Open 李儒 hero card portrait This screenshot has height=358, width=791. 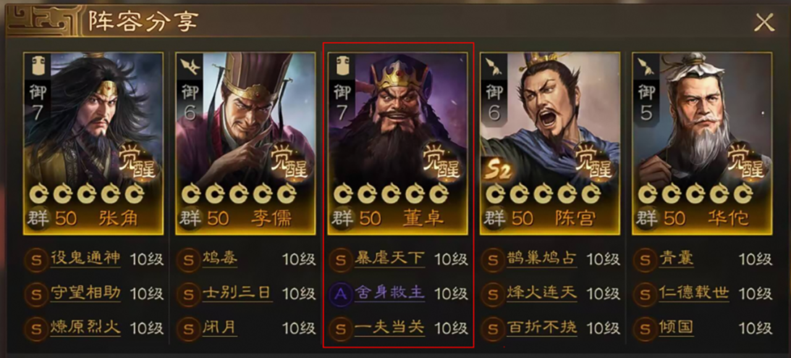[x=245, y=143]
